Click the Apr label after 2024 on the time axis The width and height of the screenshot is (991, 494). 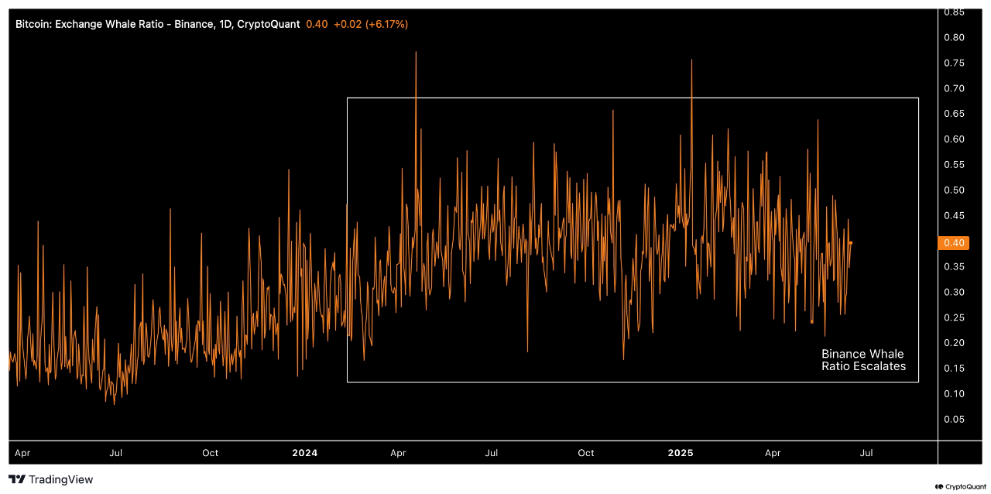[x=399, y=453]
